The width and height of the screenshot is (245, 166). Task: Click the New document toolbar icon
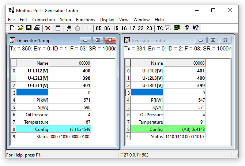pos(12,28)
